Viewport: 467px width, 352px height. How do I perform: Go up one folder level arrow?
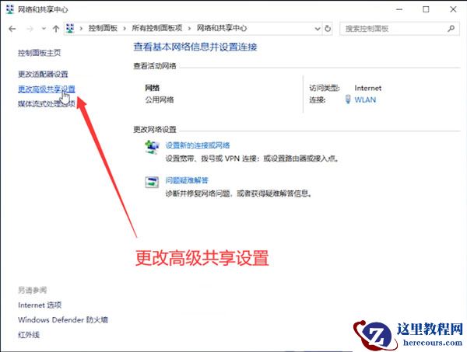point(56,29)
